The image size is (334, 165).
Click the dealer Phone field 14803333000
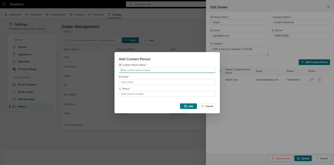tap(301, 35)
